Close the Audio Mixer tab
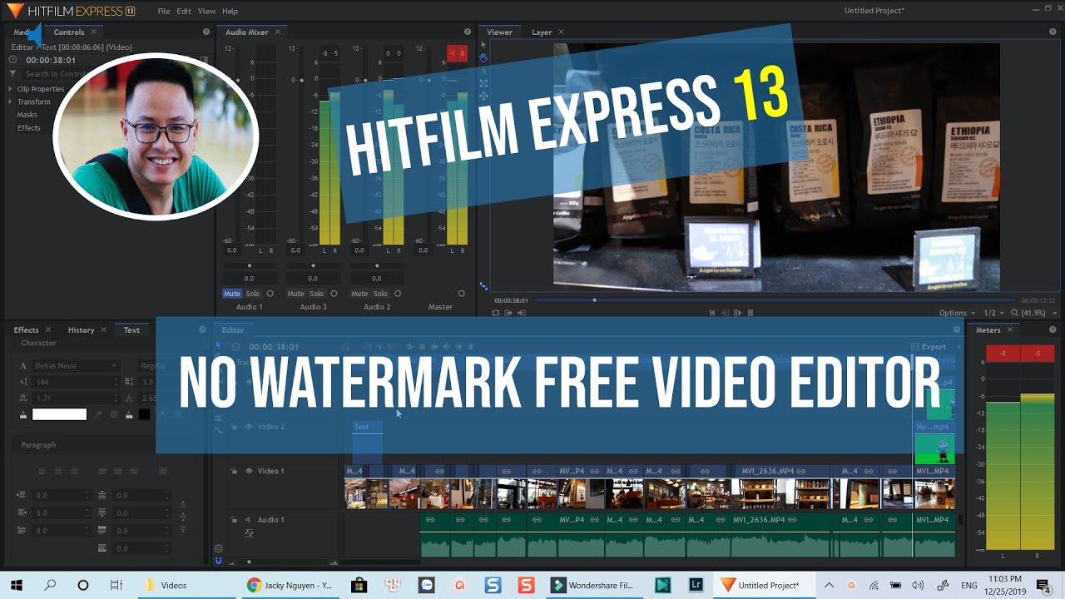Viewport: 1065px width, 599px height. pos(278,32)
